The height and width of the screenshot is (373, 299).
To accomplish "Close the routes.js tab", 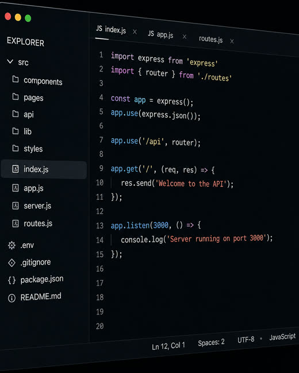I will pos(232,41).
